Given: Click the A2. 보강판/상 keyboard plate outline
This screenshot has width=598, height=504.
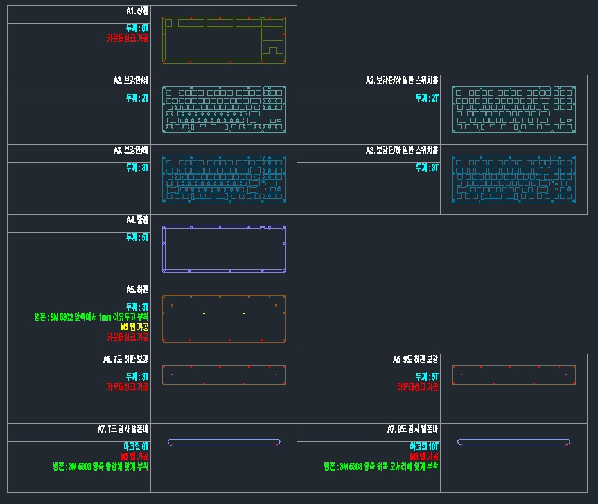Looking at the screenshot, I should tap(224, 110).
